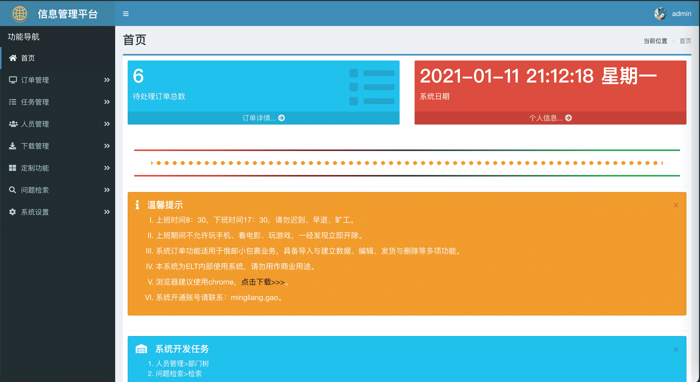Image resolution: width=700 pixels, height=382 pixels.
Task: Click the magnifier icon beside 问题检索
Action: [x=13, y=190]
